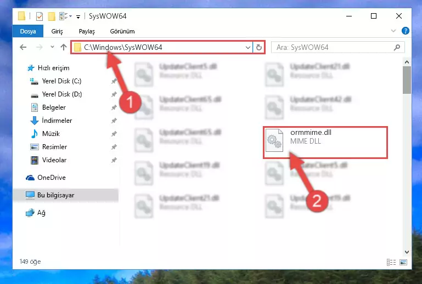This screenshot has height=284, width=422.
Task: Click the 149 öğe item count
Action: pyautogui.click(x=30, y=262)
